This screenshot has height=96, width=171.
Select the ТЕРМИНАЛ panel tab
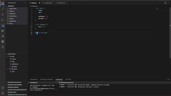pos(59,79)
